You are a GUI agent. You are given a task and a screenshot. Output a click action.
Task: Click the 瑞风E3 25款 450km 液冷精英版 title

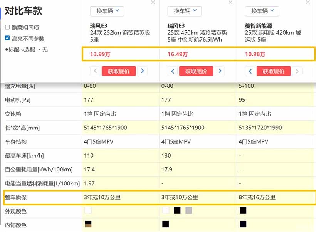197,32
